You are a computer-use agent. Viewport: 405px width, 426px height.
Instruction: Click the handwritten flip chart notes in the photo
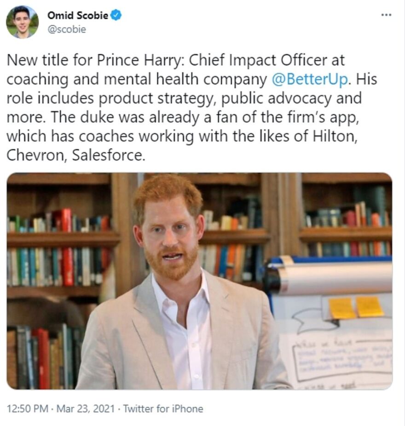[341, 359]
